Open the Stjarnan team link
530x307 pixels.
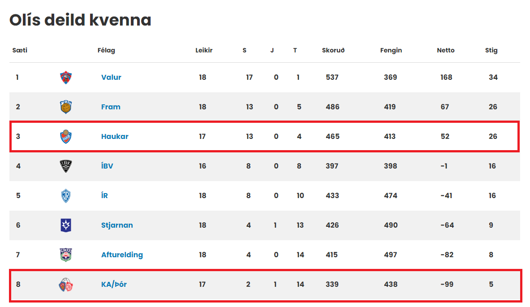click(x=117, y=225)
